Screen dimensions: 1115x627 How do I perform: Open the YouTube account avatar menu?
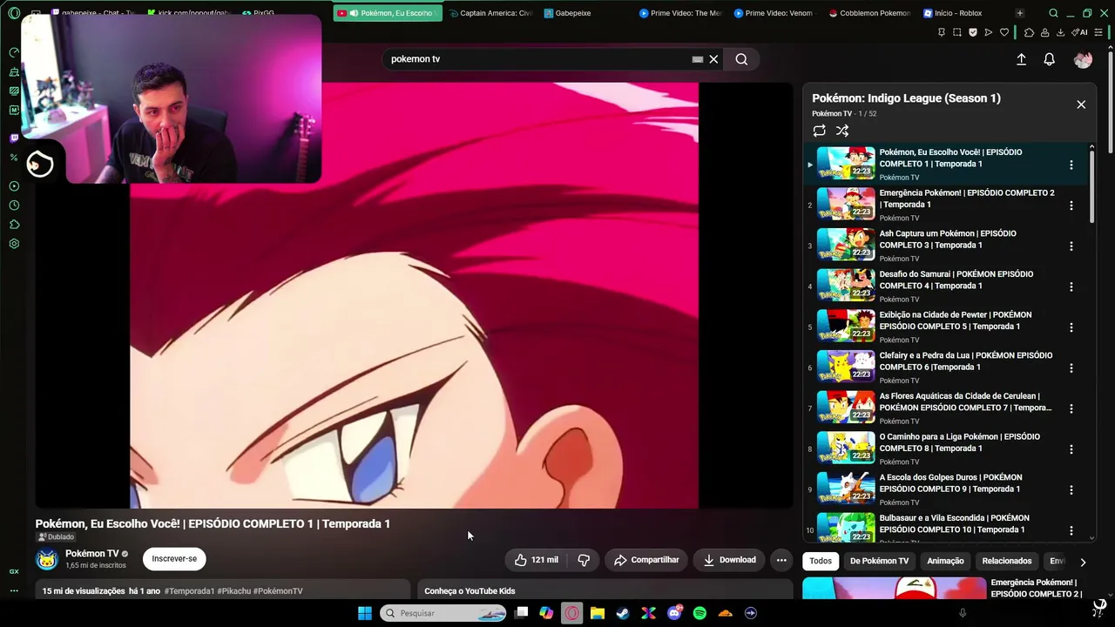click(1083, 59)
